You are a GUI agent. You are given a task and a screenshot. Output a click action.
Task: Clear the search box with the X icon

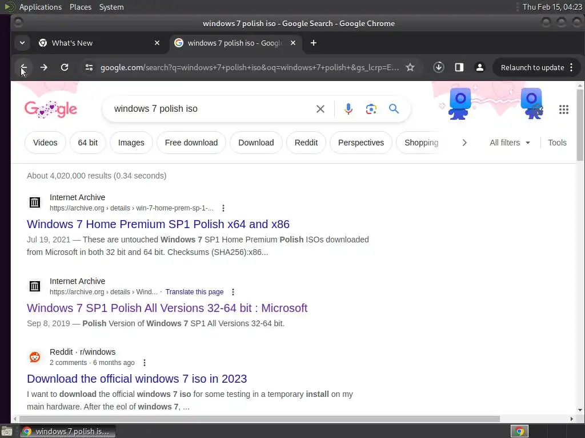pos(320,109)
